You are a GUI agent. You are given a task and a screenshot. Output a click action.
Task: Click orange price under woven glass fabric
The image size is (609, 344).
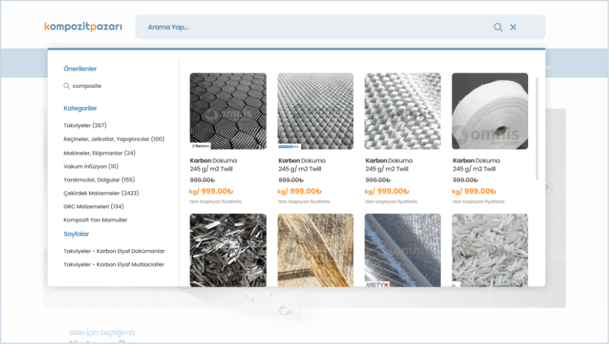pyautogui.click(x=387, y=191)
